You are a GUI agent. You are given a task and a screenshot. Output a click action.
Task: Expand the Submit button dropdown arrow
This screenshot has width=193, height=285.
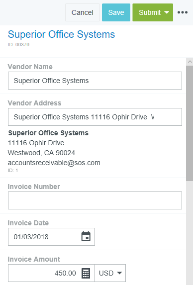[167, 12]
